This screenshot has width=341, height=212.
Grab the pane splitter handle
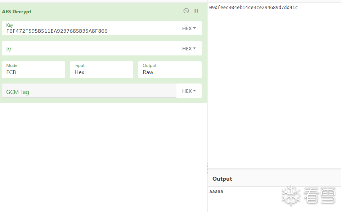pyautogui.click(x=207, y=166)
